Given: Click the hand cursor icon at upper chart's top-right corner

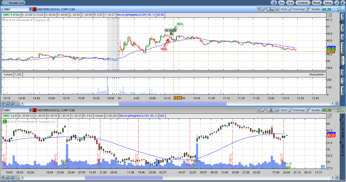Looking at the screenshot, I should pyautogui.click(x=329, y=15).
